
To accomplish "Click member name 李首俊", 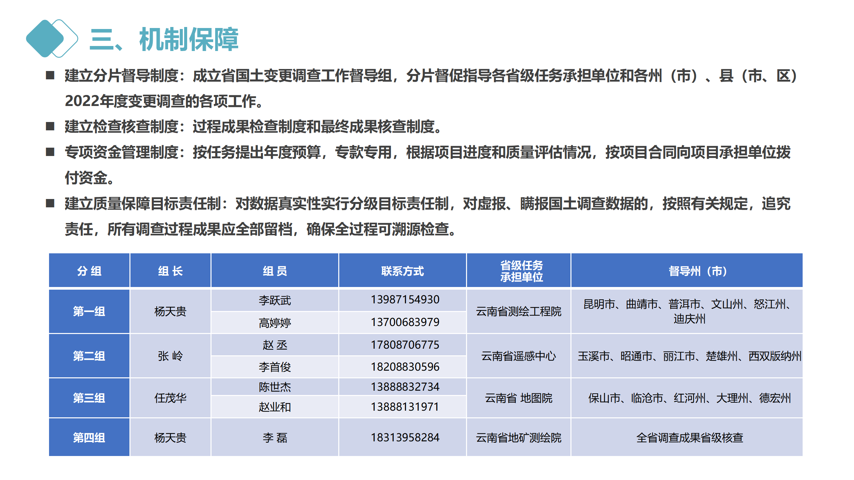I will [x=275, y=367].
